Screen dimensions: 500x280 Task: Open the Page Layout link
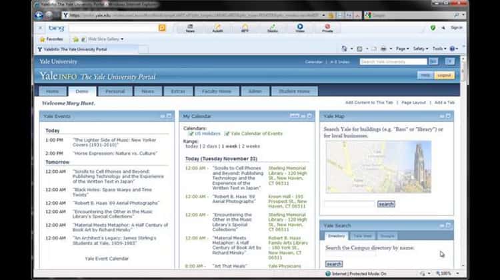413,102
